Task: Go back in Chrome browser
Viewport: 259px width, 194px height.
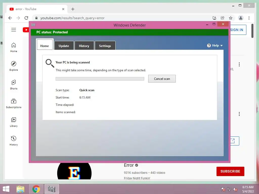Action: pos(10,18)
